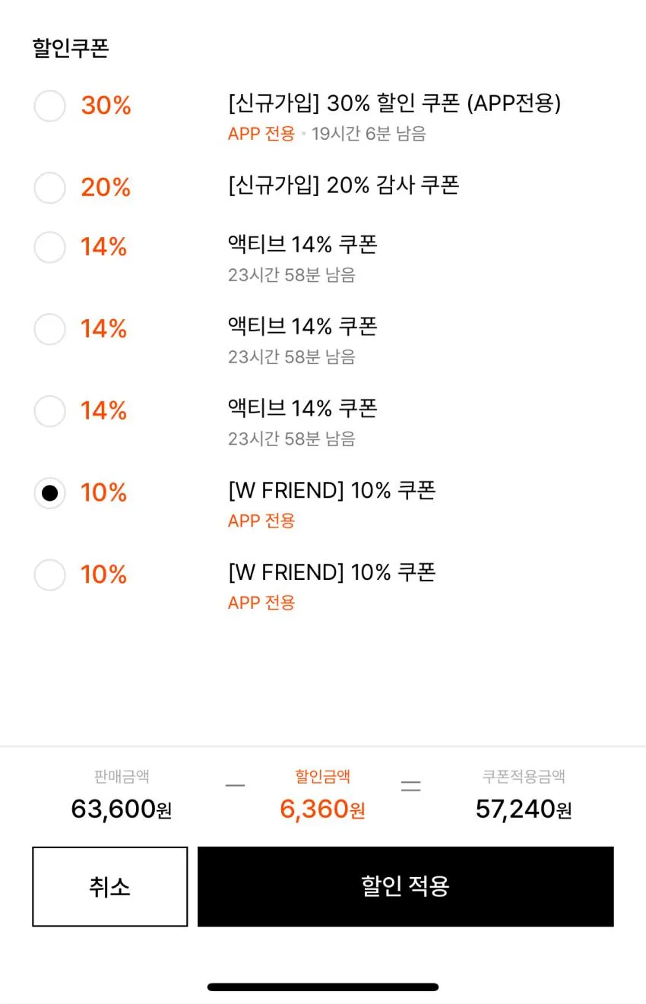
Task: Tap the orange 20% discount label
Action: [x=106, y=188]
